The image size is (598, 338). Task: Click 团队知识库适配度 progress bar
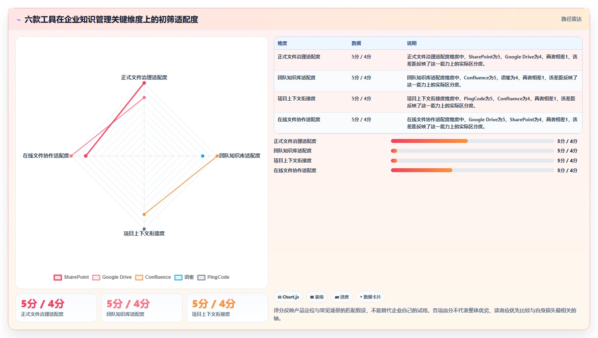pos(472,151)
